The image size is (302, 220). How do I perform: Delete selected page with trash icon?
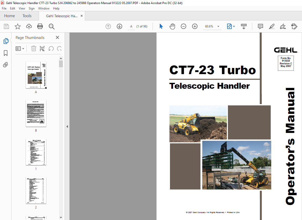(x=34, y=48)
